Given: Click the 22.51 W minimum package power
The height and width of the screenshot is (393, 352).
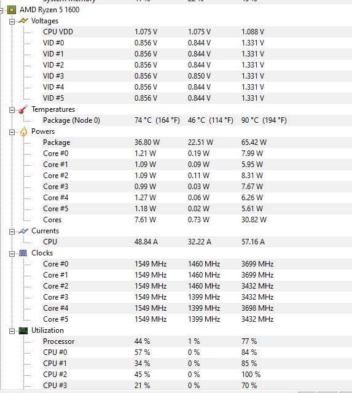Looking at the screenshot, I should (200, 142).
